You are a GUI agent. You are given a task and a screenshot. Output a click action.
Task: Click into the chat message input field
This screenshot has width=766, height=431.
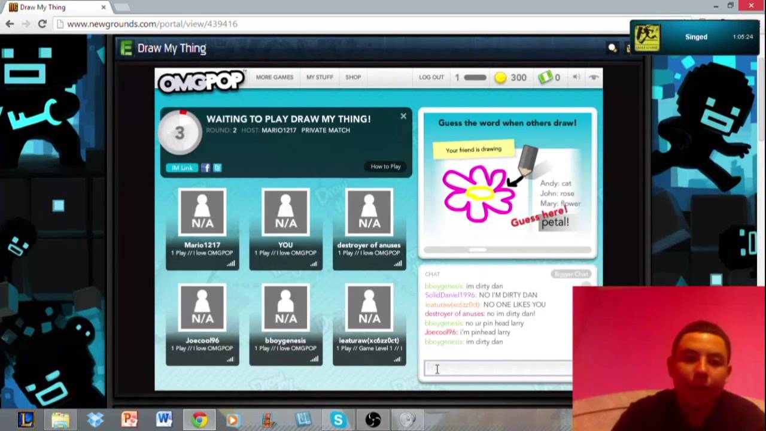click(498, 369)
